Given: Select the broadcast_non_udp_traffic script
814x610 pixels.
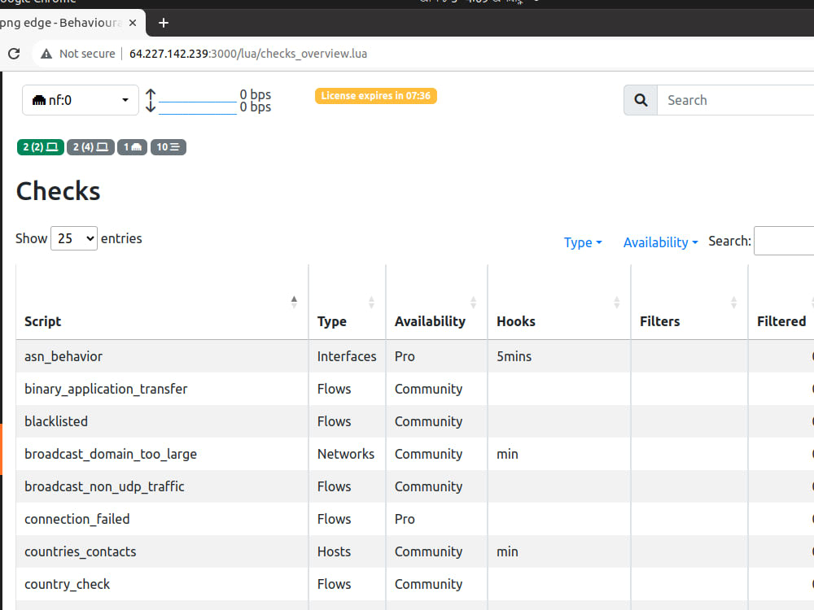Looking at the screenshot, I should pyautogui.click(x=104, y=486).
